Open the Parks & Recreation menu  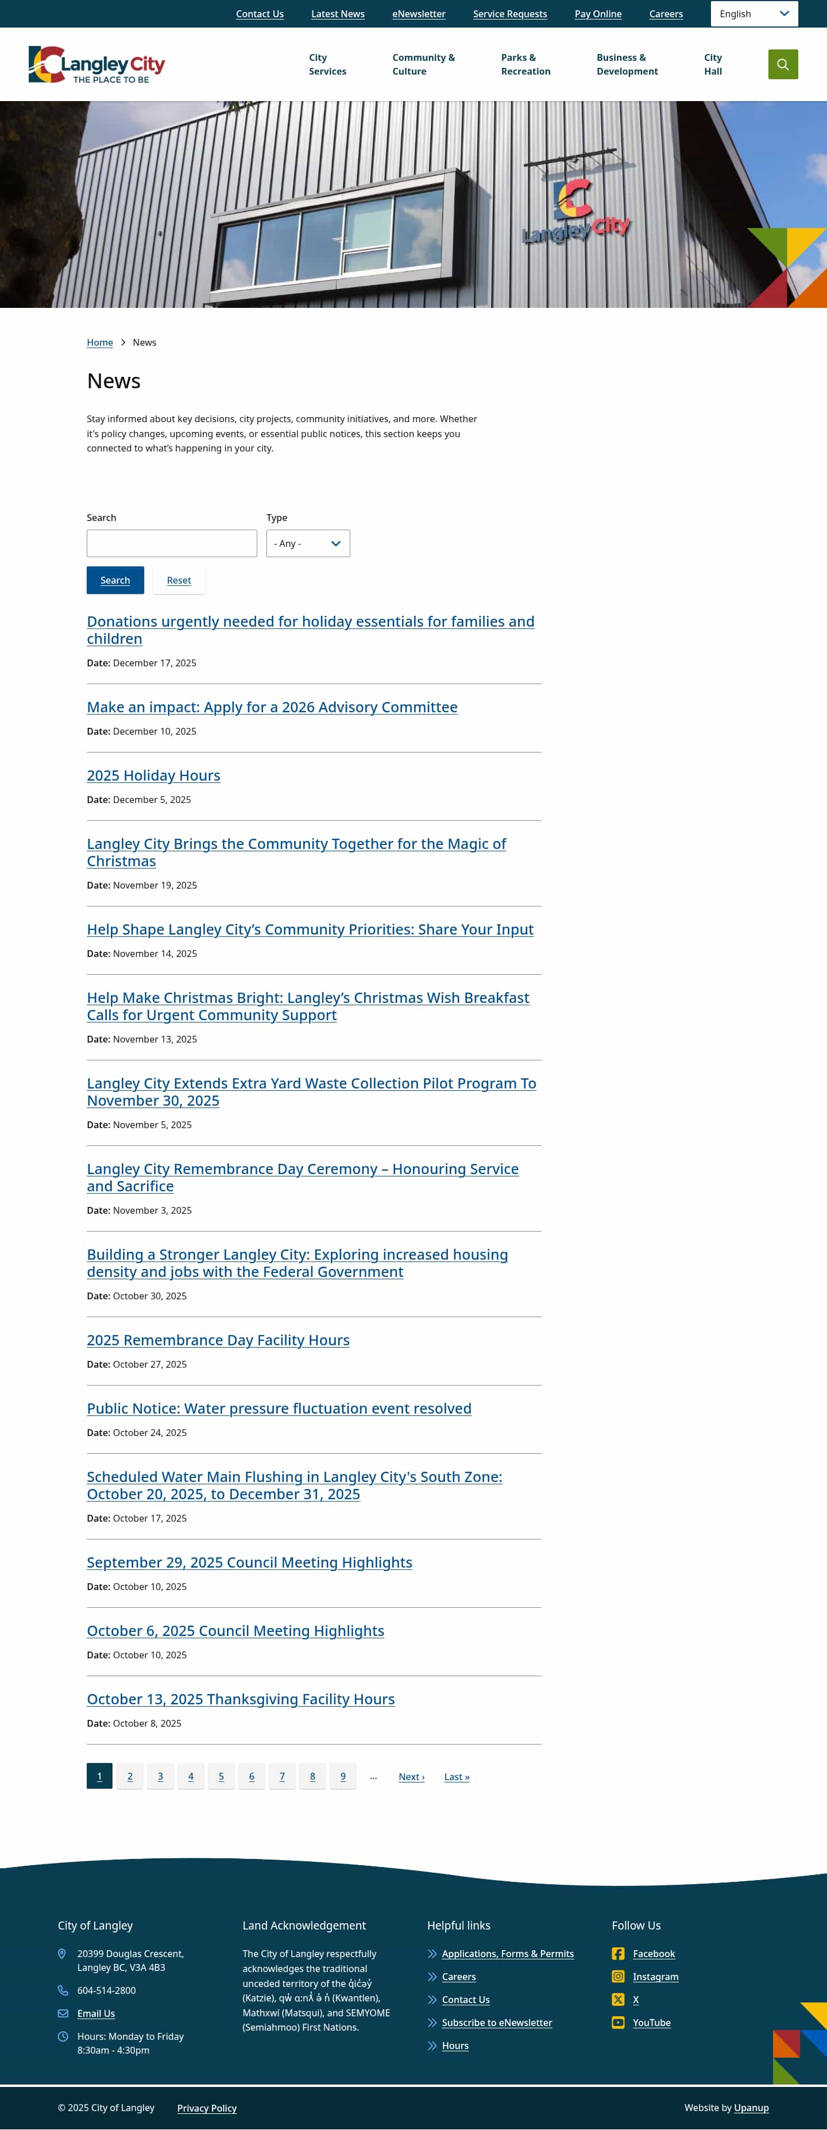525,64
